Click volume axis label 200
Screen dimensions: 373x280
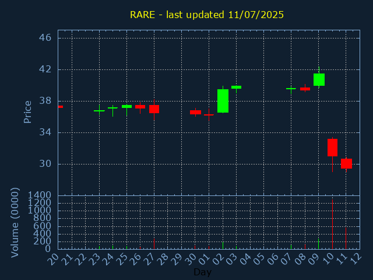pos(43,241)
